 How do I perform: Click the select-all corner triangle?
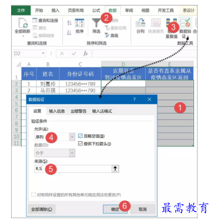pos(18,64)
